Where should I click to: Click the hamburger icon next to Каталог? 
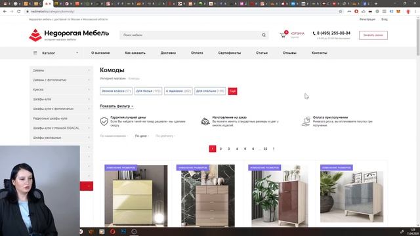point(35,53)
